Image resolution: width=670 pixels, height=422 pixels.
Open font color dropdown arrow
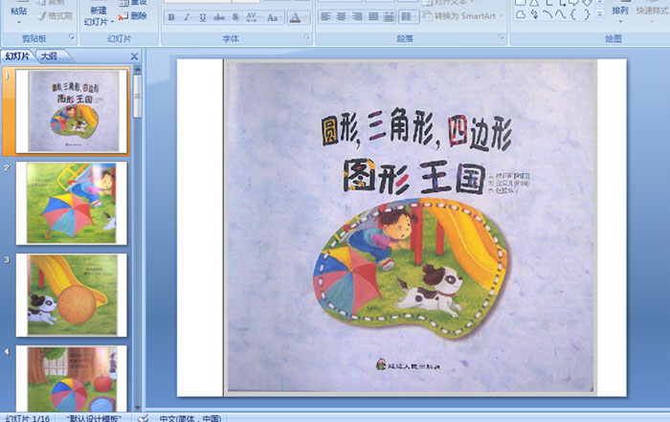tap(306, 17)
